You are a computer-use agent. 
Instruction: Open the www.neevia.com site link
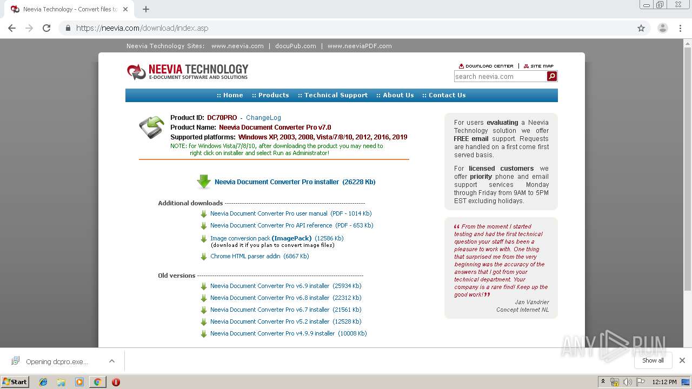pyautogui.click(x=237, y=46)
